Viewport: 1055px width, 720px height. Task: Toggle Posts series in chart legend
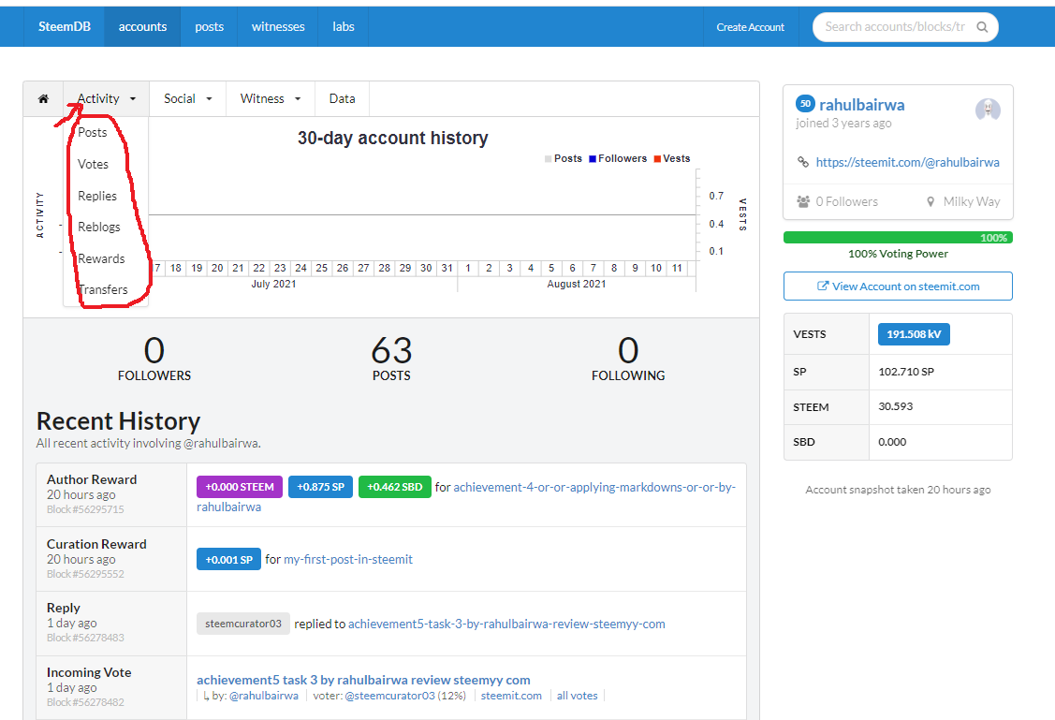pos(564,159)
